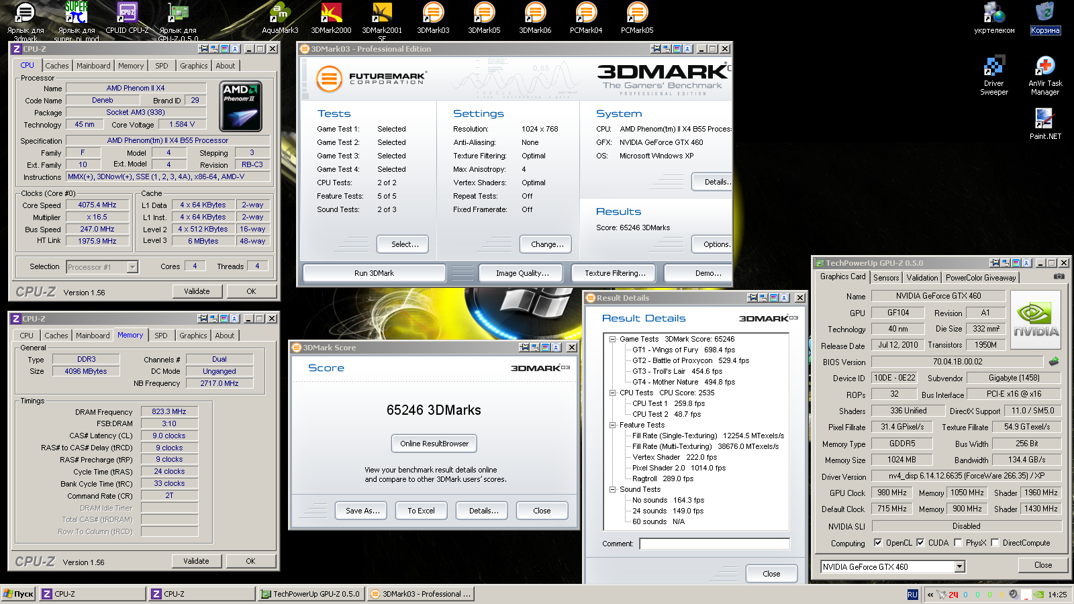The width and height of the screenshot is (1074, 604).
Task: Click Details button in 3DMark Score window
Action: [x=483, y=511]
